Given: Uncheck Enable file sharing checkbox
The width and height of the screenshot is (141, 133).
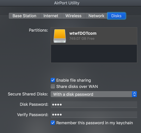Looking at the screenshot, I should coord(53,80).
